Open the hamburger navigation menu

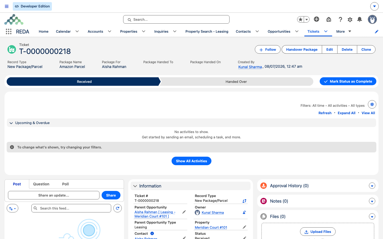[7, 6]
